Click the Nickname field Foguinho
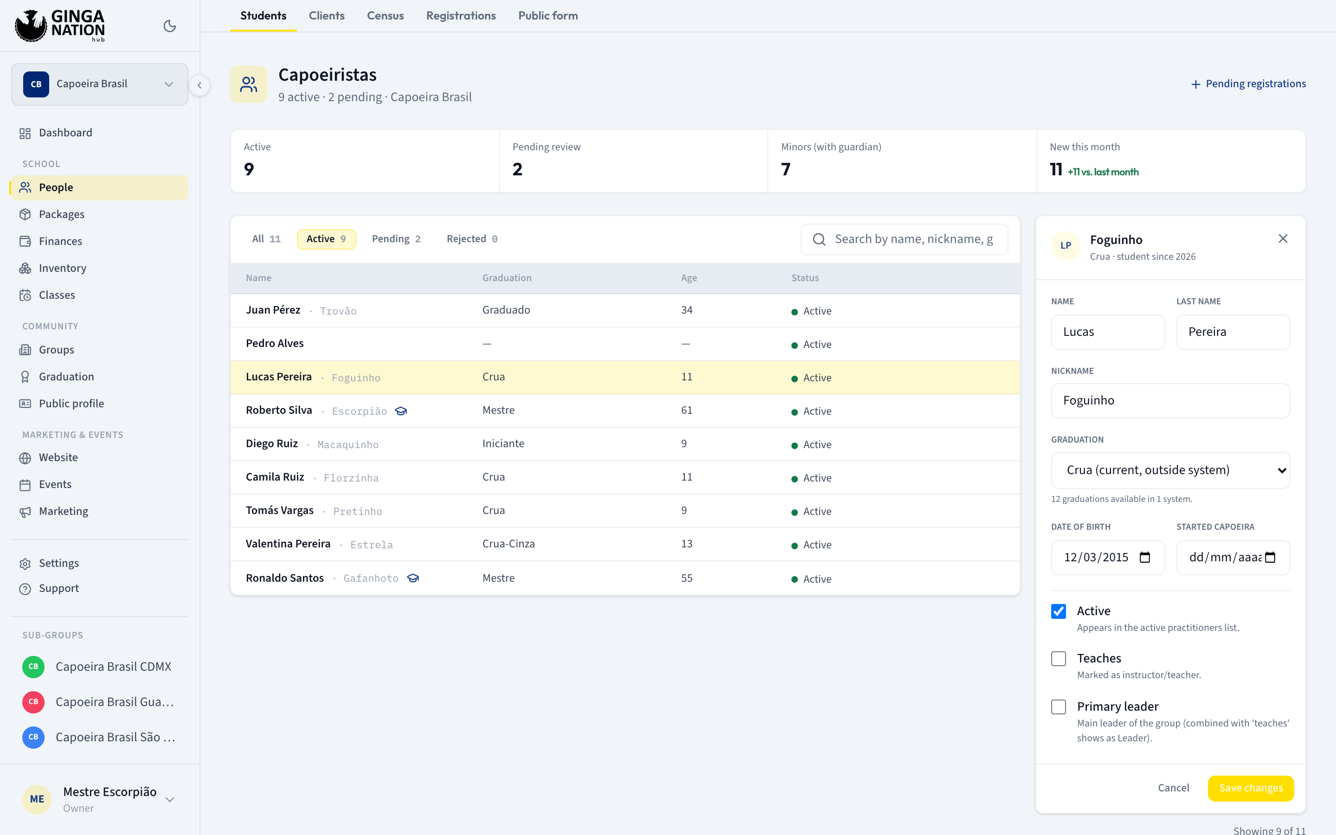Image resolution: width=1336 pixels, height=835 pixels. tap(1170, 400)
